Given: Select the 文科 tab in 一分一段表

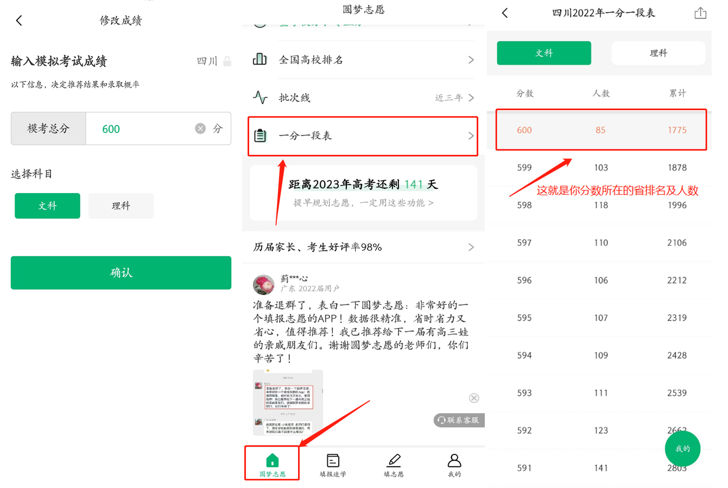Looking at the screenshot, I should (544, 53).
